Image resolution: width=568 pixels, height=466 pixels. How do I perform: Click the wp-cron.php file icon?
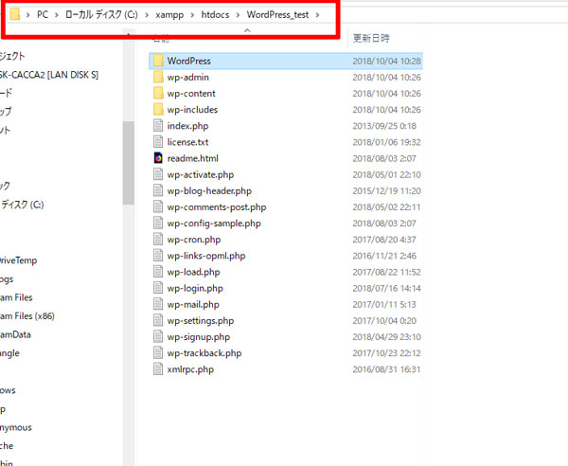pos(158,240)
